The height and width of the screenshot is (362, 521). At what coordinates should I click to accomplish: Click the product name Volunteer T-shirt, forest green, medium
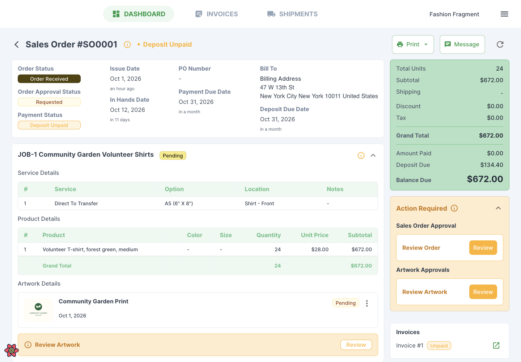click(x=90, y=249)
